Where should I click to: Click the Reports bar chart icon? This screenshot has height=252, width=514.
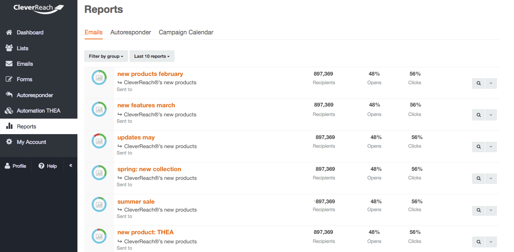(9, 126)
